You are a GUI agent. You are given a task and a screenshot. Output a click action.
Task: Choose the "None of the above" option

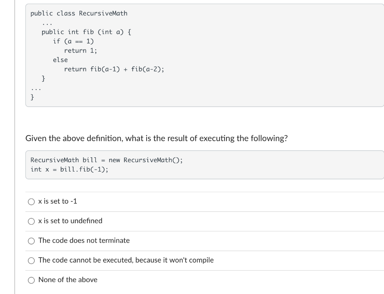pos(31,280)
